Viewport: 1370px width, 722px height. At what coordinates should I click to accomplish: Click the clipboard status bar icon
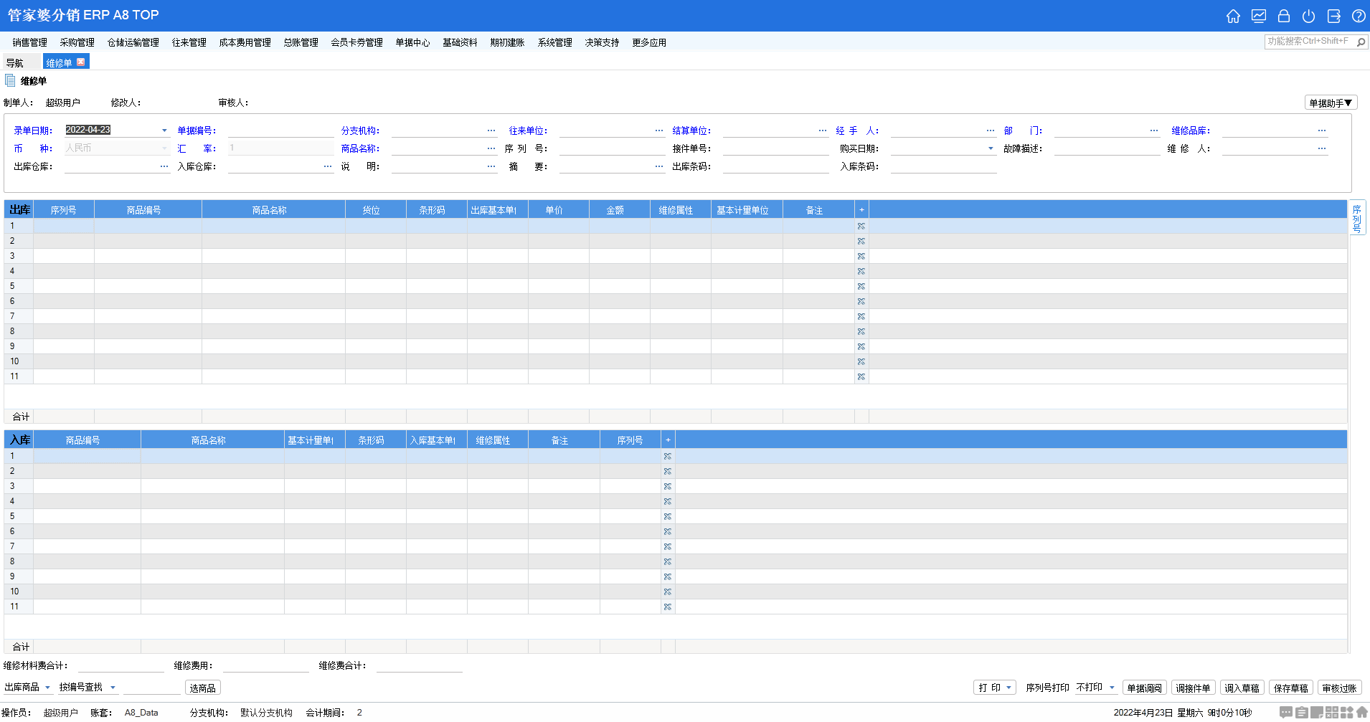1301,713
